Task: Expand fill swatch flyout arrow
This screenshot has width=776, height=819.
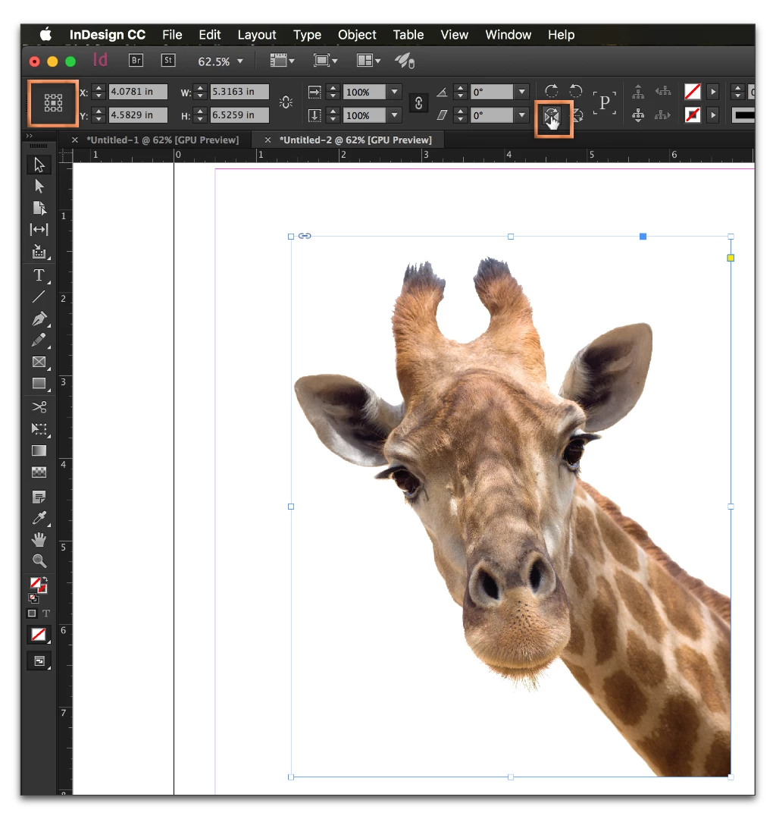Action: click(713, 92)
